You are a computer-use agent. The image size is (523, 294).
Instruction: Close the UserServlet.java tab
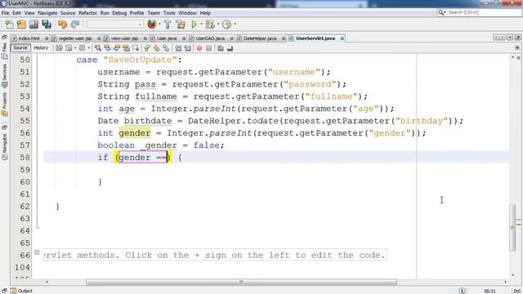pyautogui.click(x=342, y=38)
